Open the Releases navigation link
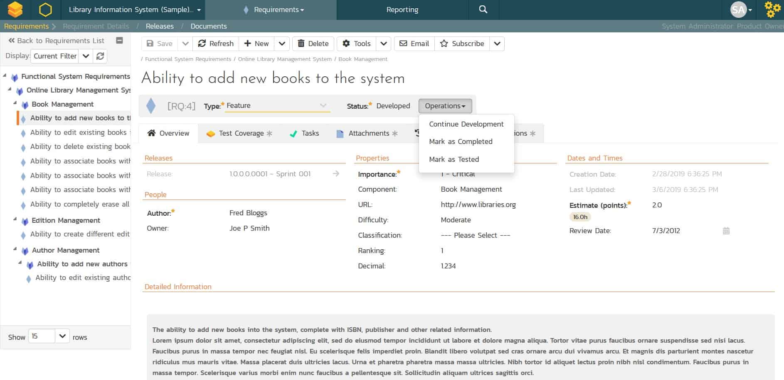784x380 pixels. pyautogui.click(x=160, y=26)
